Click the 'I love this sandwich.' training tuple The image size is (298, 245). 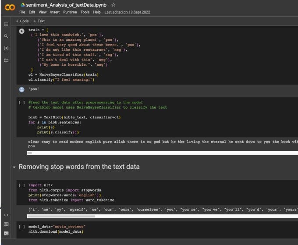[67, 35]
